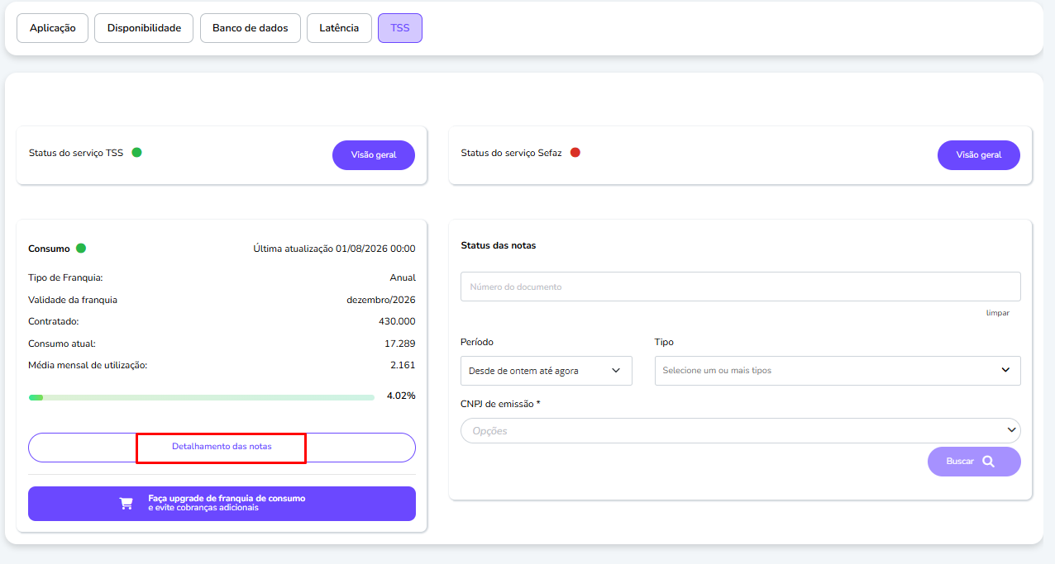The image size is (1055, 564).
Task: Click the shopping cart icon on upgrade banner
Action: click(126, 504)
